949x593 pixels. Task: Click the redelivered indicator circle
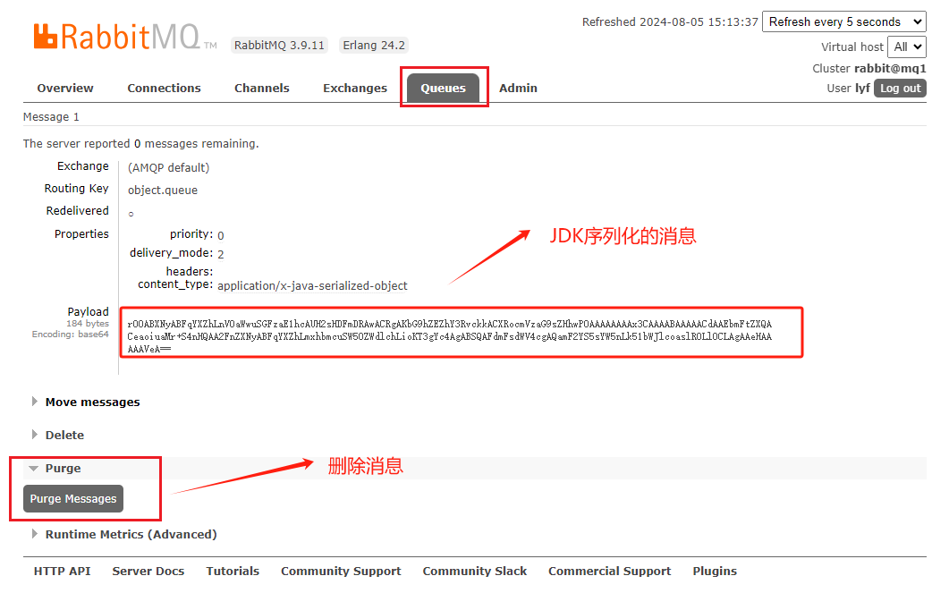(131, 214)
